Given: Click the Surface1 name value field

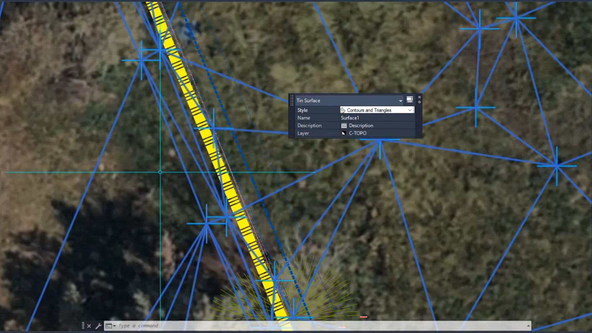Looking at the screenshot, I should (377, 118).
